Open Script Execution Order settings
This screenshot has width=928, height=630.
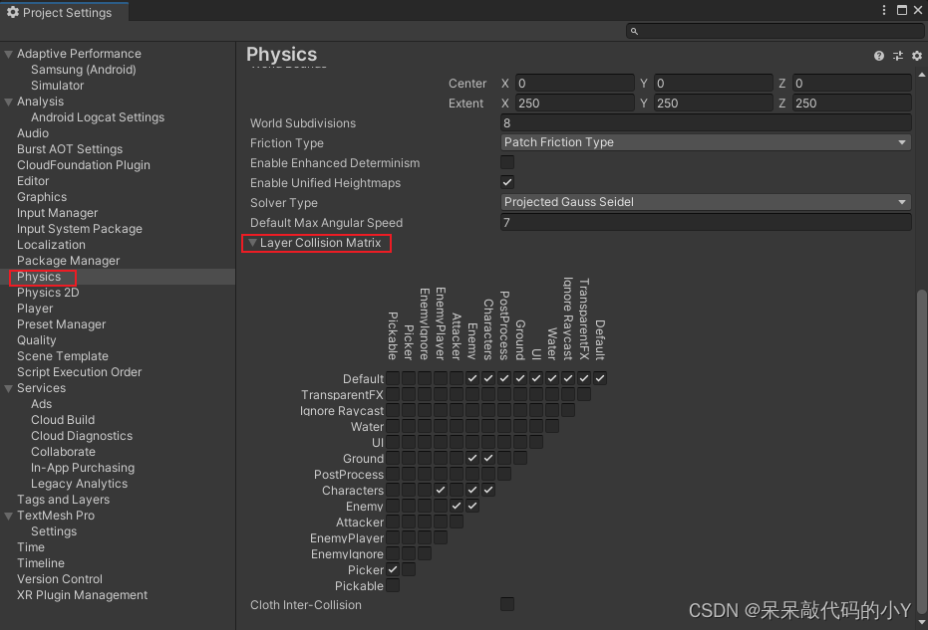click(80, 373)
